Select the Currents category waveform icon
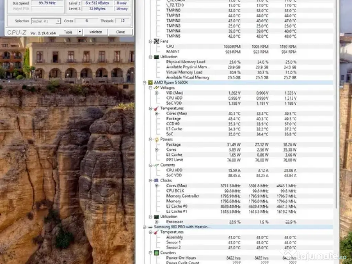The height and width of the screenshot is (264, 352). 156,165
